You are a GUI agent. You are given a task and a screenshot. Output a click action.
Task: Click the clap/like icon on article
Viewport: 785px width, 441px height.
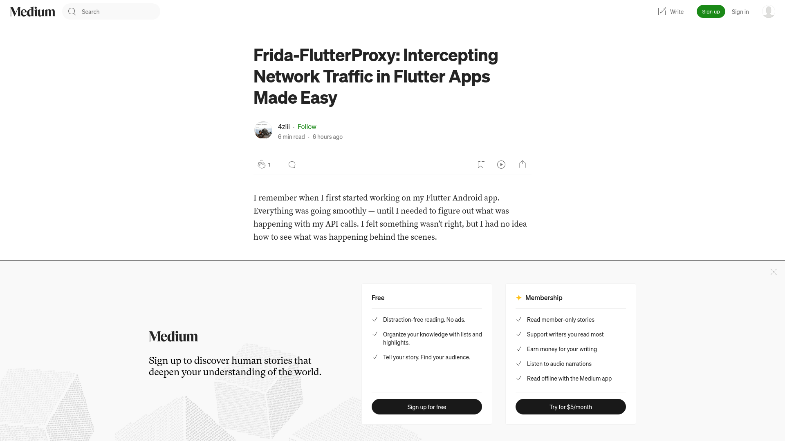pos(261,164)
